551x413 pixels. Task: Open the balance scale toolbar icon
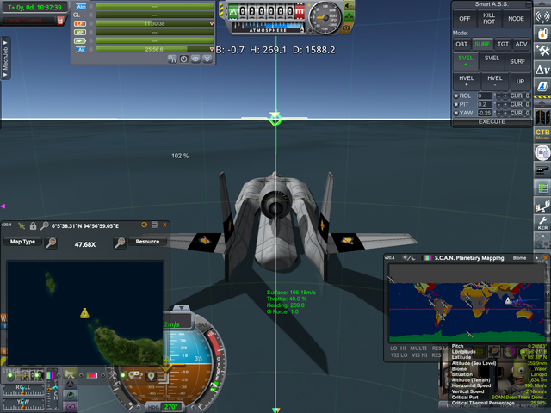point(542,206)
